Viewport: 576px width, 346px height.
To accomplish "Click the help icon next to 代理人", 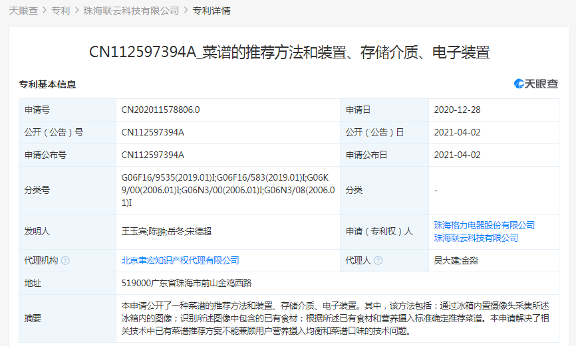I will [x=378, y=260].
